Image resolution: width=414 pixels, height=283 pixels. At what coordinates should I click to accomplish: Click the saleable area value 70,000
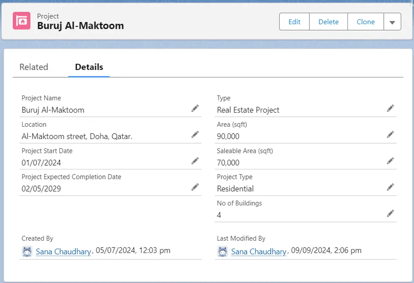pos(228,163)
